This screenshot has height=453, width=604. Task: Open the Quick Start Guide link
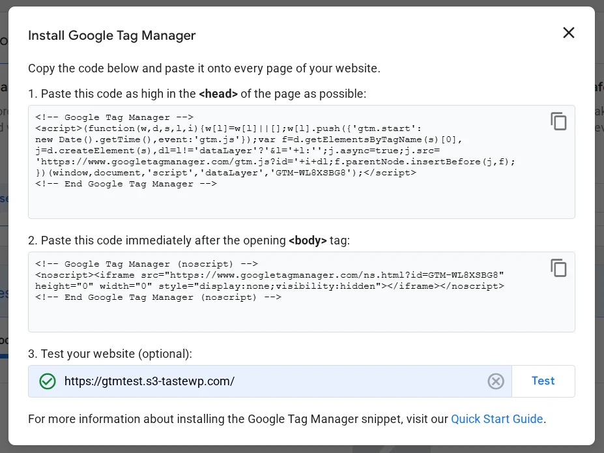tap(497, 418)
